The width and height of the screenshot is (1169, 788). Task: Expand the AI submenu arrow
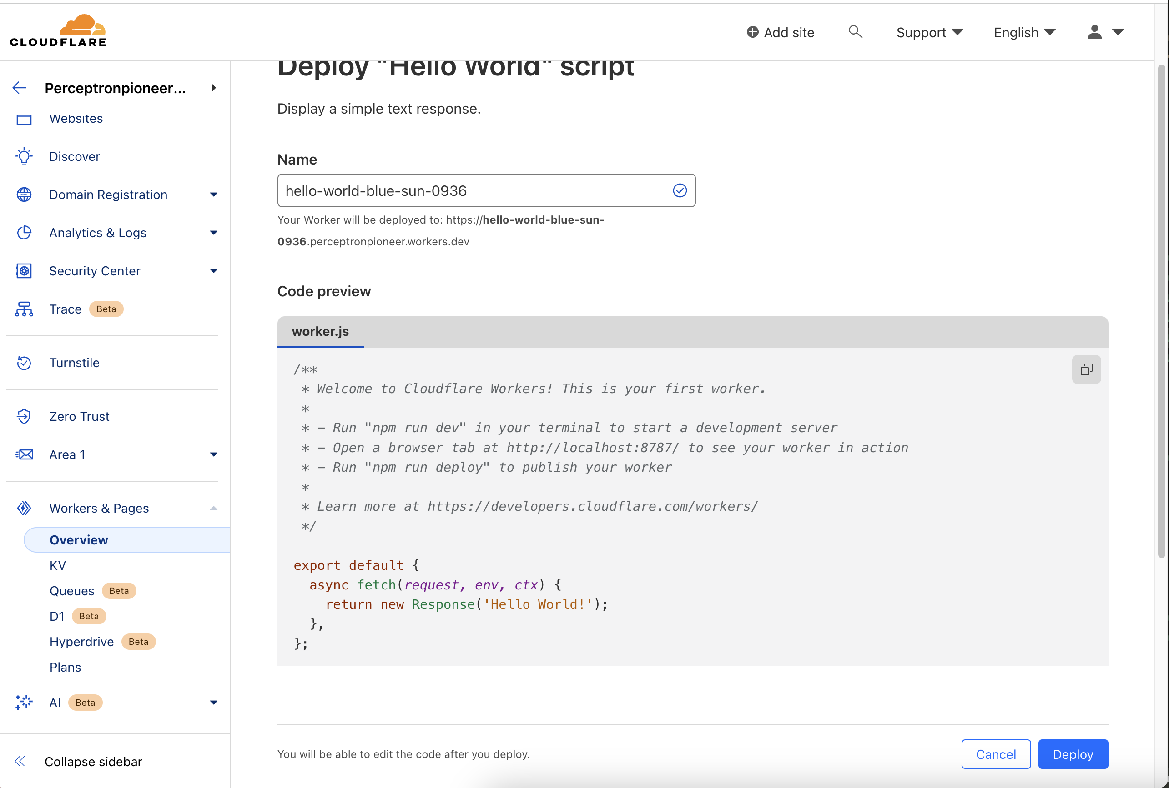click(213, 703)
